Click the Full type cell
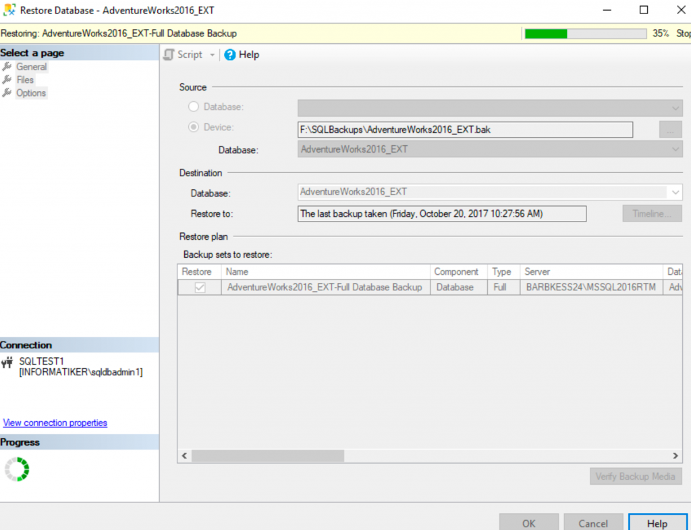This screenshot has width=691, height=530. click(503, 288)
